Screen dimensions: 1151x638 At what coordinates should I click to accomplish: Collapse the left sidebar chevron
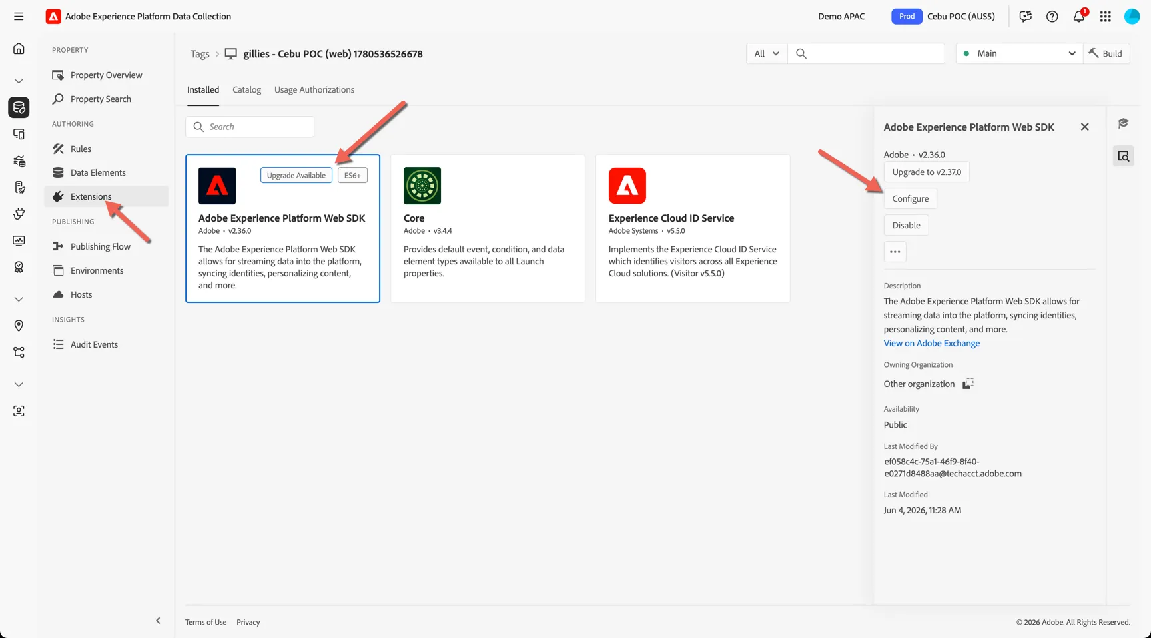tap(158, 621)
